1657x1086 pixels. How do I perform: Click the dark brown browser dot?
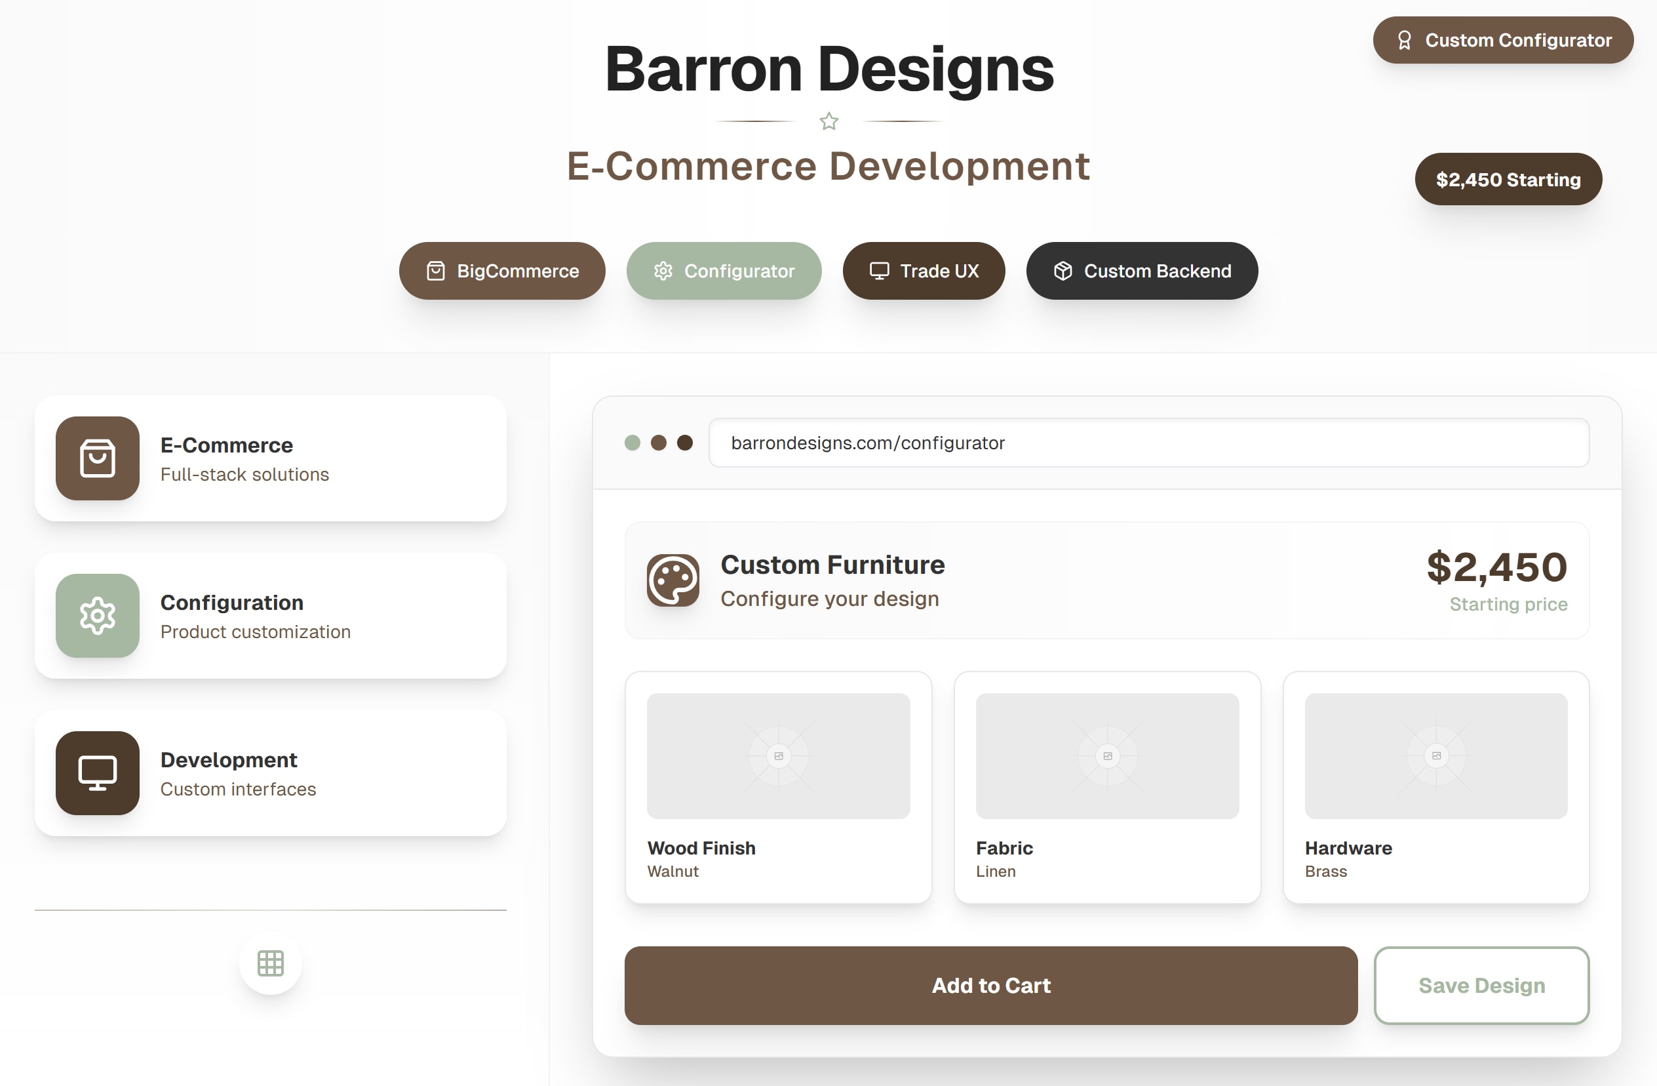685,443
